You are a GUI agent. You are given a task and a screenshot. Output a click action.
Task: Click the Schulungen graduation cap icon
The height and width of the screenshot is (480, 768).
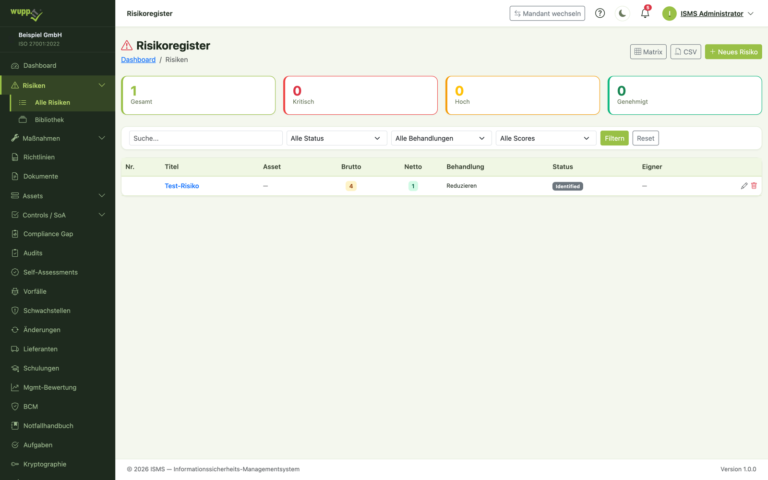(15, 368)
